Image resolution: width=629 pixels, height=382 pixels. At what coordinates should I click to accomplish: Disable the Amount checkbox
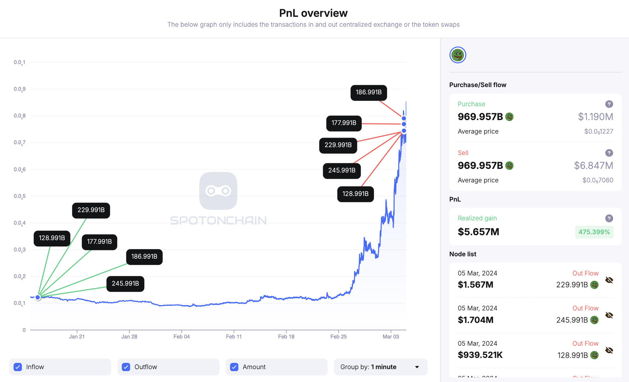234,367
